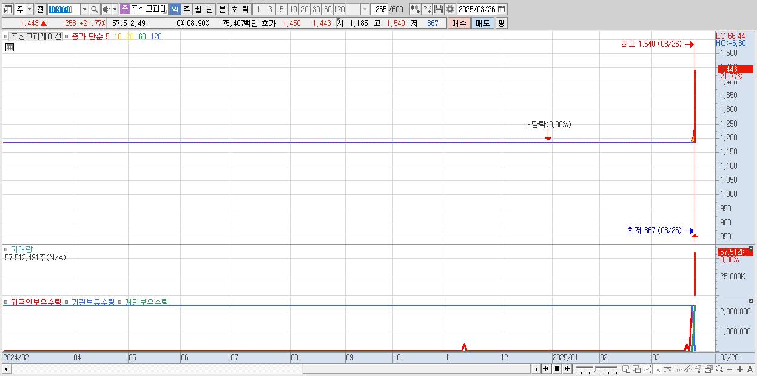This screenshot has height=376, width=757.
Task: Open the data grid icon under stock name
Action: tap(9, 47)
